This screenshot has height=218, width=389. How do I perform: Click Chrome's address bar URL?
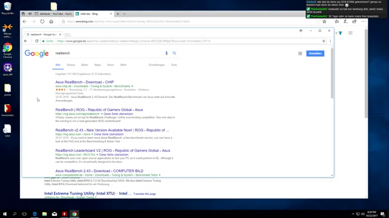pyautogui.click(x=134, y=41)
